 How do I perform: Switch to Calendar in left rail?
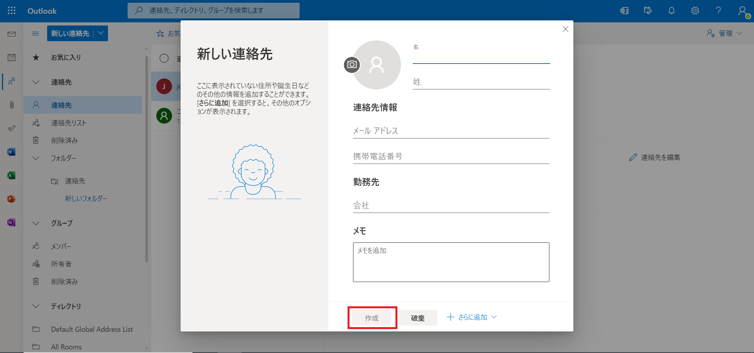pos(11,58)
